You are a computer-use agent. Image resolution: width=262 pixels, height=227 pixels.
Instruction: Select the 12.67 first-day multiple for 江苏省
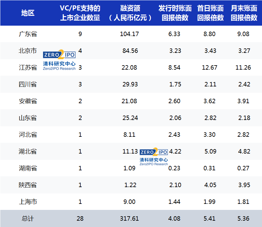point(209,67)
